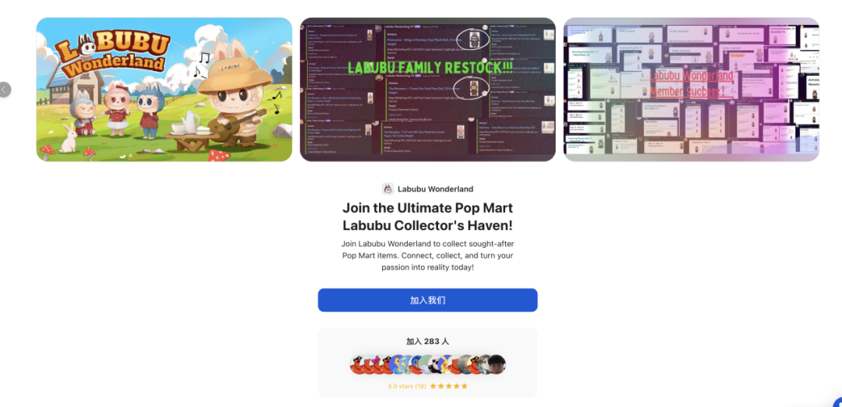
Task: Click the blue 加入我们 join button
Action: coord(427,300)
